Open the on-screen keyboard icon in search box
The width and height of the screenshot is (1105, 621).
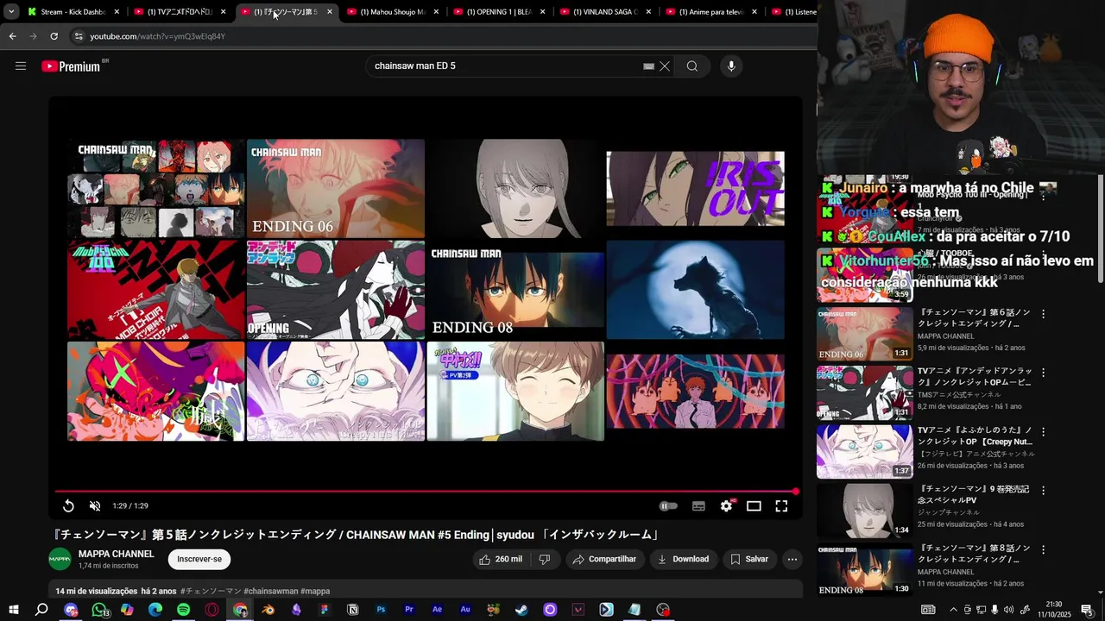pyautogui.click(x=648, y=66)
